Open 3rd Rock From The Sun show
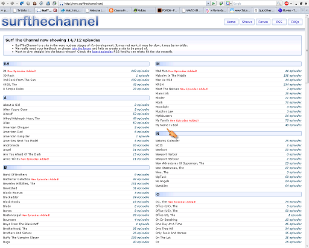 click(x=19, y=80)
